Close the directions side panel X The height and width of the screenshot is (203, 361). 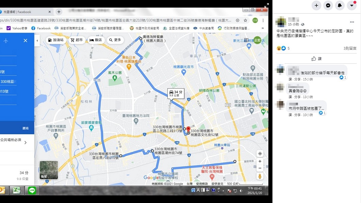25,41
